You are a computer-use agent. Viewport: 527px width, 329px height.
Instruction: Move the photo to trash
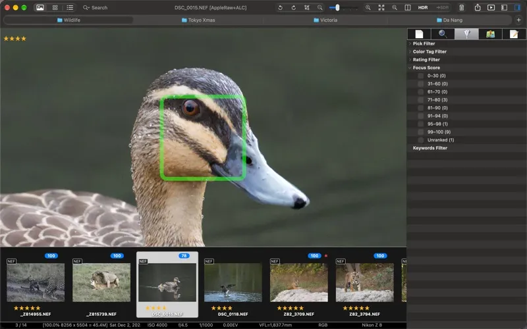462,7
